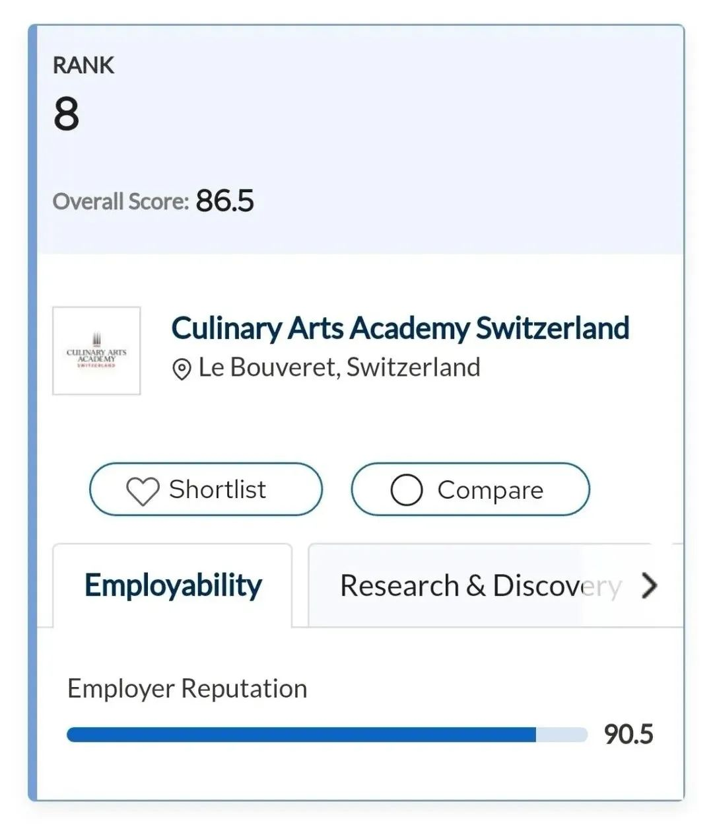Image resolution: width=713 pixels, height=835 pixels.
Task: Select the Compare radio circle
Action: [x=406, y=490]
